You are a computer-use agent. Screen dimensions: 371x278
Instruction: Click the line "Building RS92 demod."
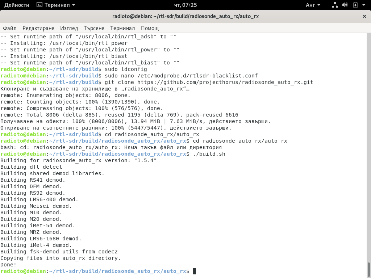pyautogui.click(x=33, y=193)
